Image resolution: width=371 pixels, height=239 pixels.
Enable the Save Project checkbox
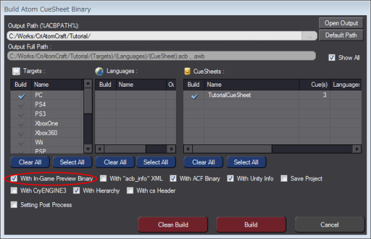pos(284,179)
